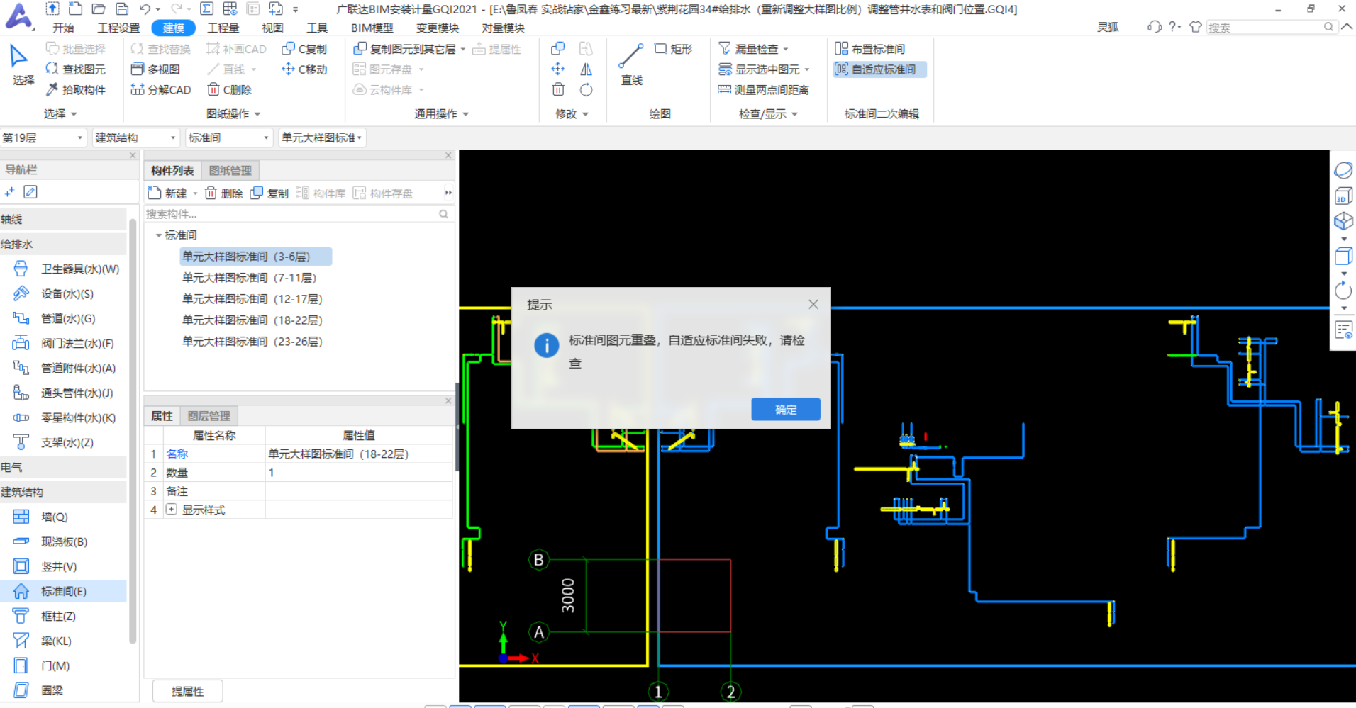
Task: Close the 提示 dialog
Action: [x=813, y=304]
